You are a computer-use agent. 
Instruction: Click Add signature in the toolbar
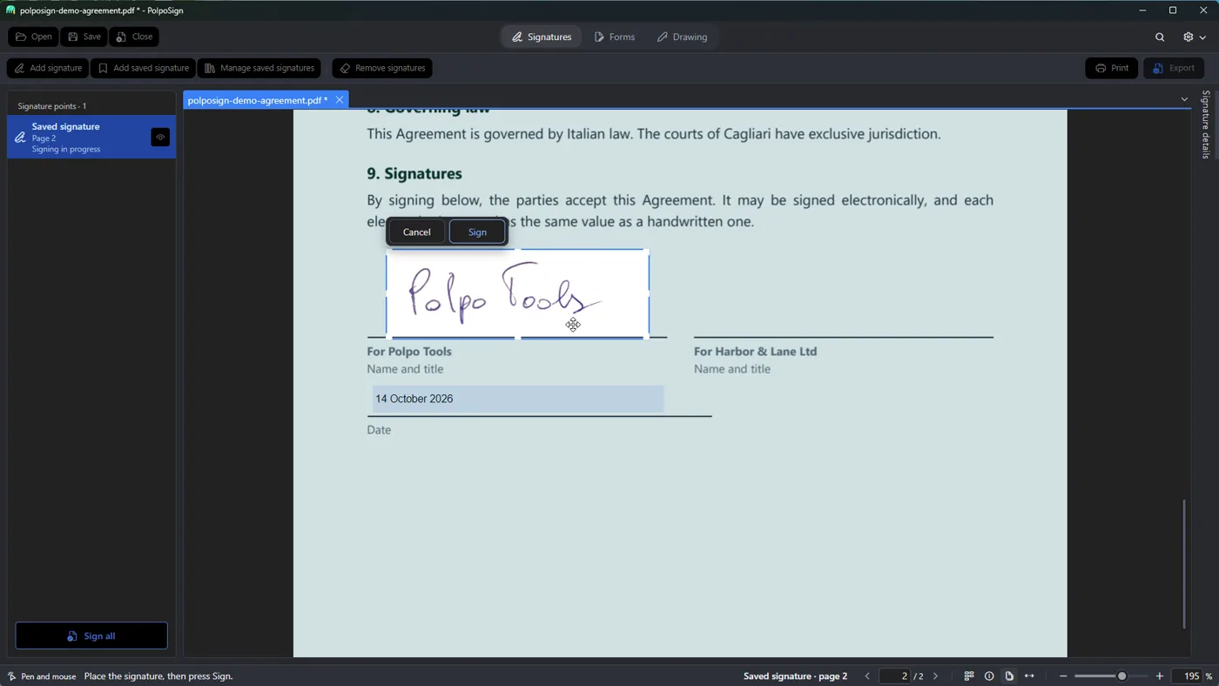click(48, 68)
